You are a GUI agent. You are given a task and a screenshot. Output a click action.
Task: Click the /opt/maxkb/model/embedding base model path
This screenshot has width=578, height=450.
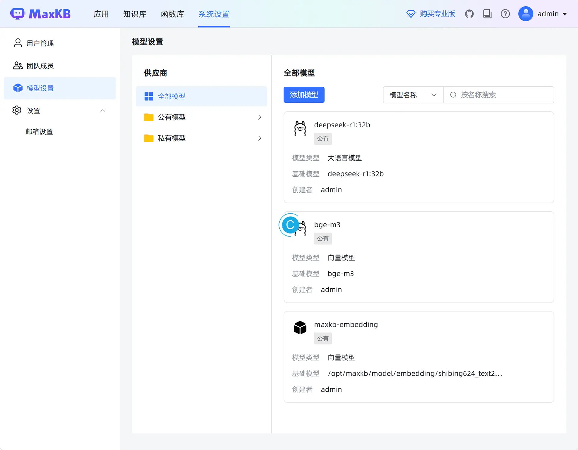415,373
